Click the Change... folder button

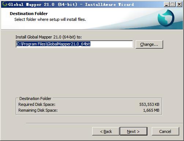click(149, 44)
